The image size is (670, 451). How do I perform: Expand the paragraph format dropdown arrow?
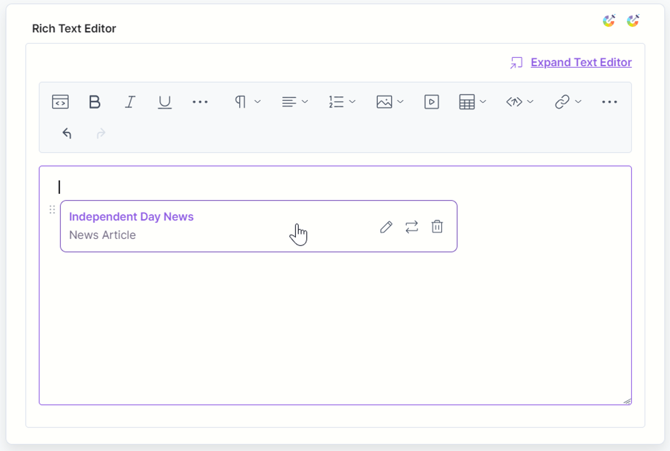tap(257, 102)
